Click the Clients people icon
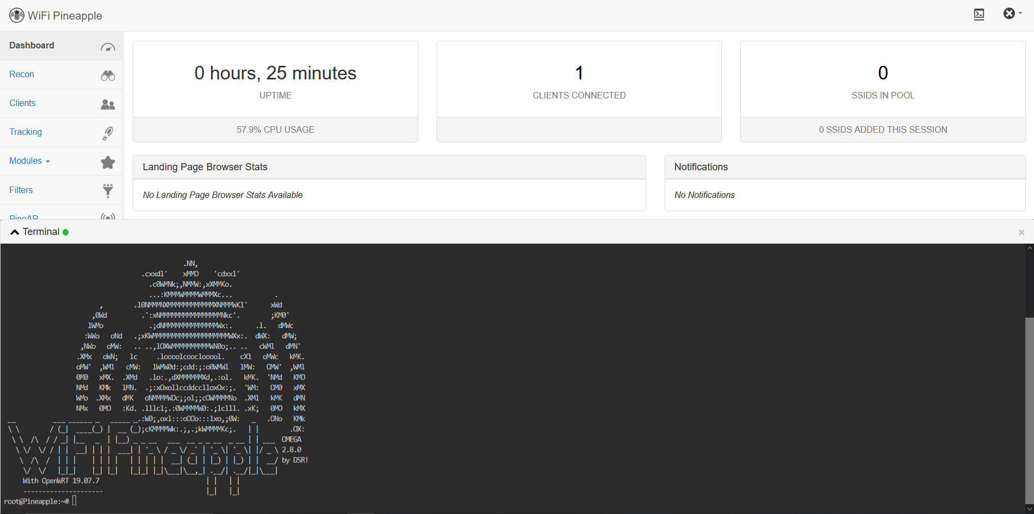Viewport: 1034px width, 514px height. [108, 104]
